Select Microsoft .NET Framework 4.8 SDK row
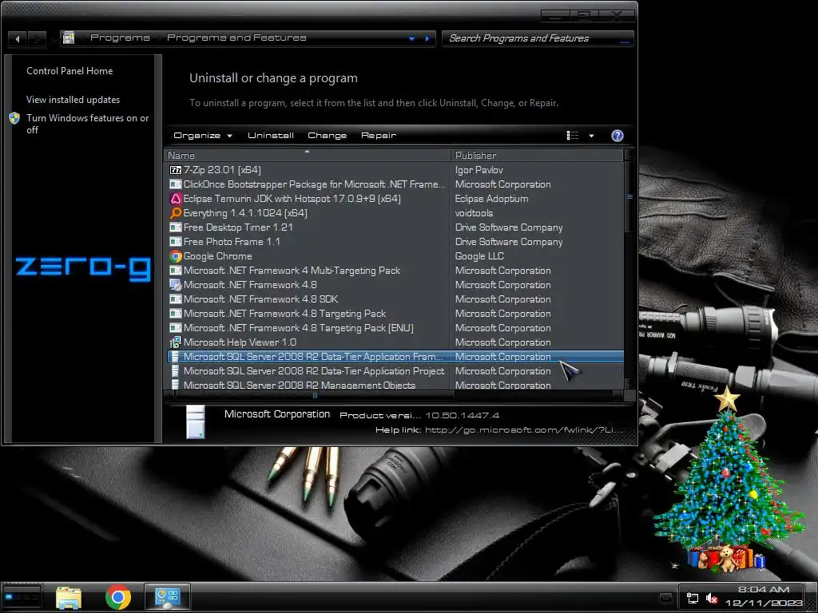Image resolution: width=818 pixels, height=613 pixels. 394,299
